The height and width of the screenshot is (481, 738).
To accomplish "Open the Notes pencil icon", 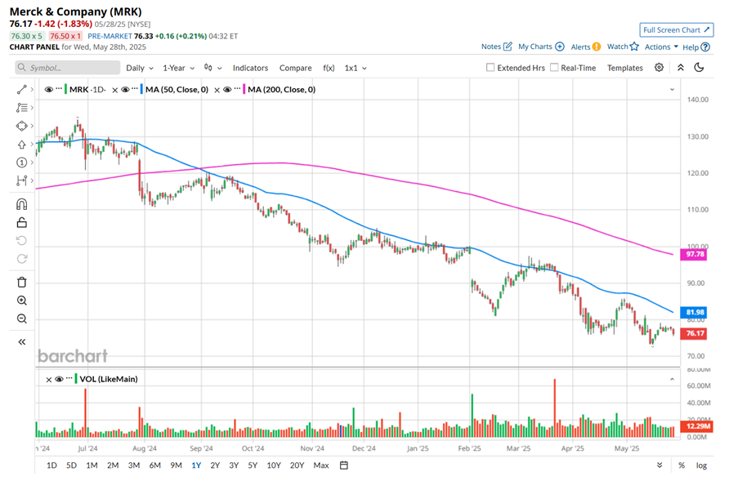I will tap(508, 46).
